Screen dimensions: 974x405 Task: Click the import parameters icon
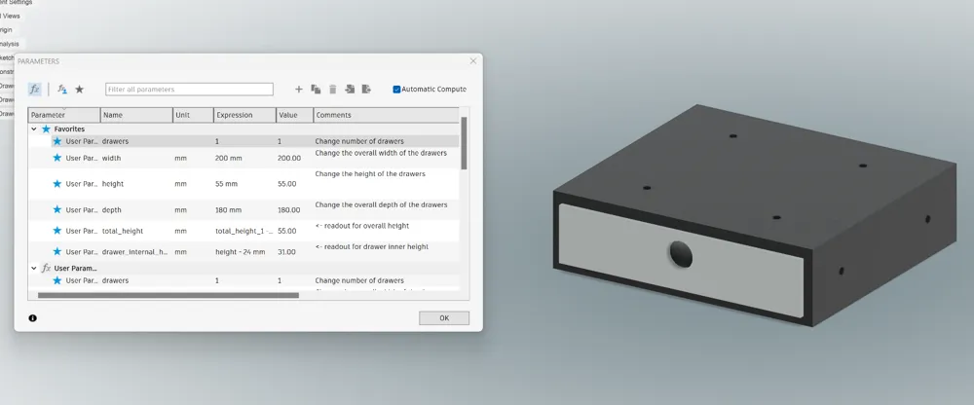point(350,90)
